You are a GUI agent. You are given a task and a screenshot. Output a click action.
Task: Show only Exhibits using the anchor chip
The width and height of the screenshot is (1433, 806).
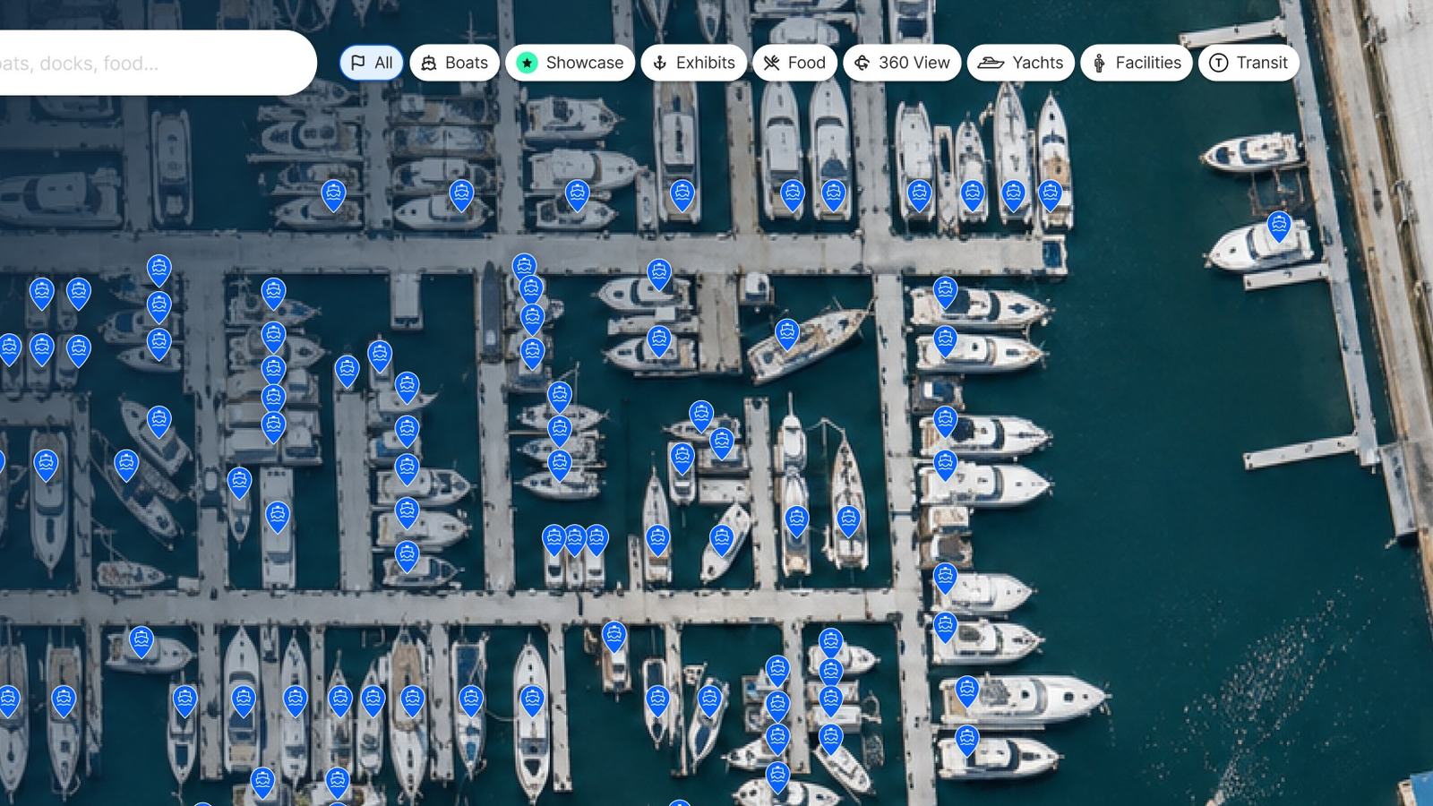[693, 63]
